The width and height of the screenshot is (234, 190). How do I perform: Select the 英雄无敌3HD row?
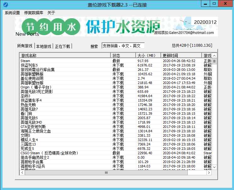[x=116, y=122]
